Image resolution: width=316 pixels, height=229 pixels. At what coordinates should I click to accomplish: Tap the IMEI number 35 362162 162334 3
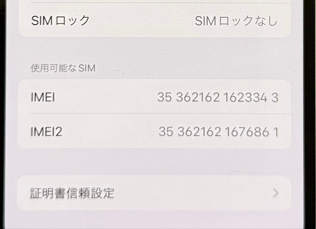(x=218, y=97)
